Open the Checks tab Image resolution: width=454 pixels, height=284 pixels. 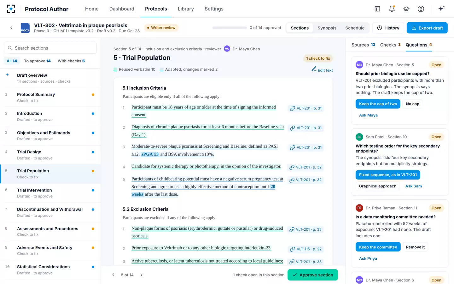point(390,45)
